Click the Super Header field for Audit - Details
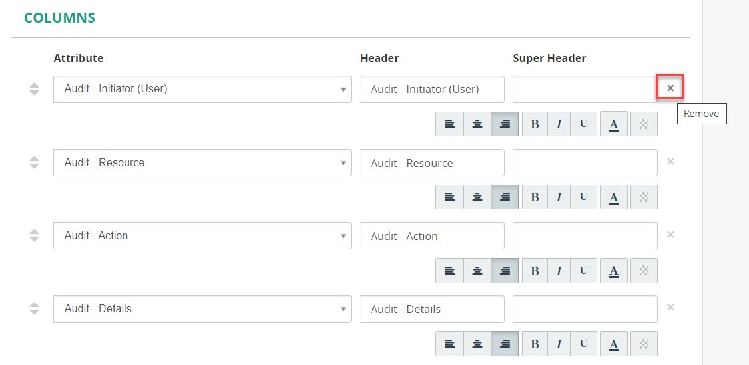Image resolution: width=749 pixels, height=365 pixels. pyautogui.click(x=585, y=308)
